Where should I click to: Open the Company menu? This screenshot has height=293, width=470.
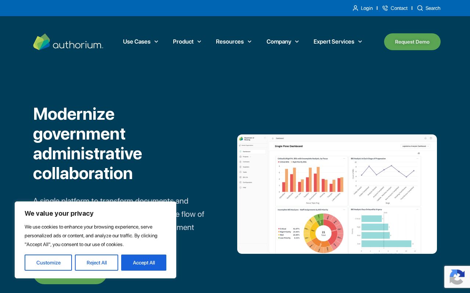279,42
